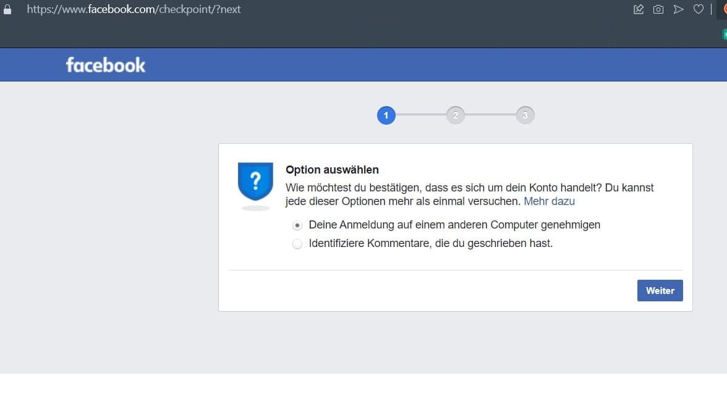Click the blue step 1 indicator circle
The height and width of the screenshot is (402, 727).
[x=386, y=115]
